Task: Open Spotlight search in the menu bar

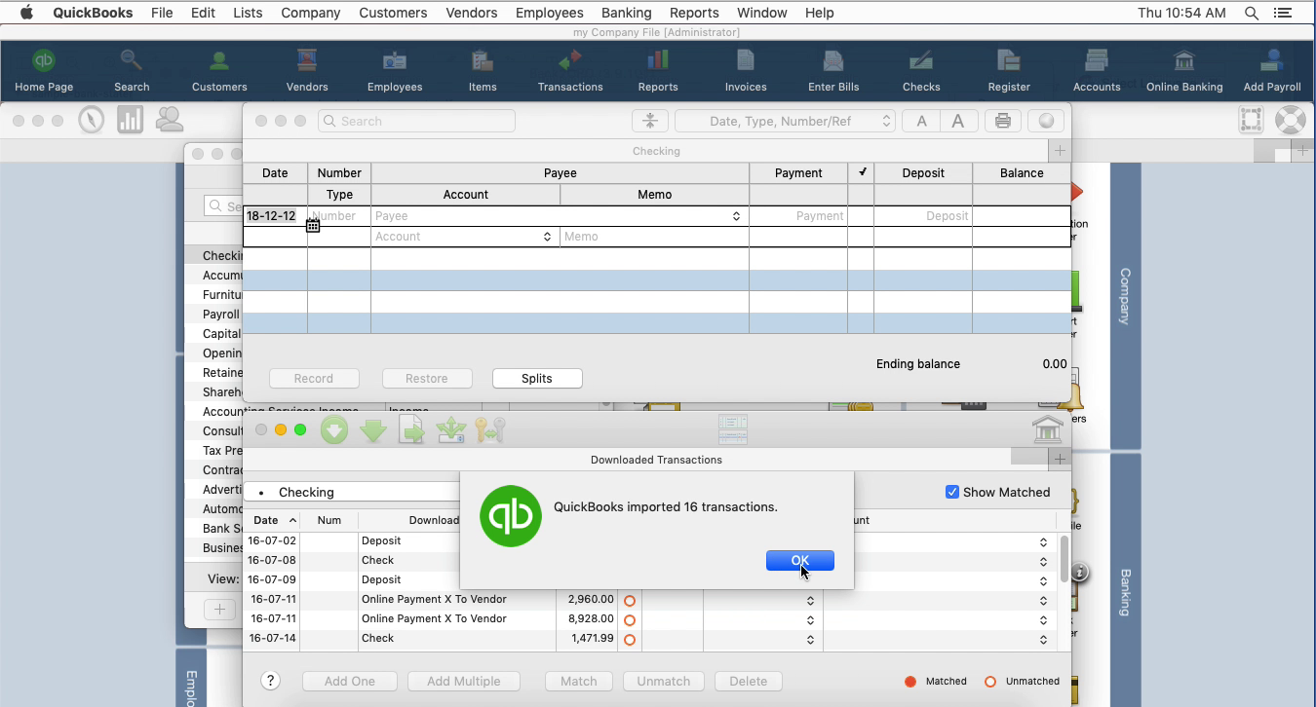Action: pyautogui.click(x=1252, y=13)
